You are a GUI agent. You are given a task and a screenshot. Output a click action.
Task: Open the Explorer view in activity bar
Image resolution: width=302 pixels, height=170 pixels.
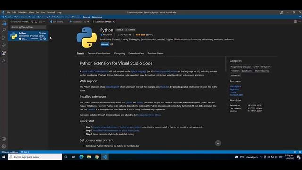click(4, 23)
